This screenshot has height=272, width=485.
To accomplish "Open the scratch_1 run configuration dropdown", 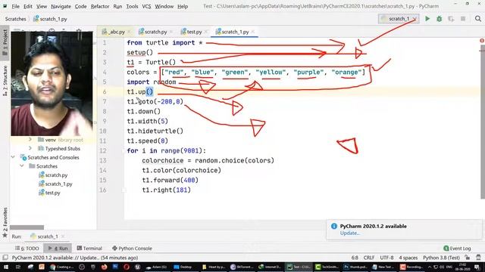I will click(x=399, y=19).
